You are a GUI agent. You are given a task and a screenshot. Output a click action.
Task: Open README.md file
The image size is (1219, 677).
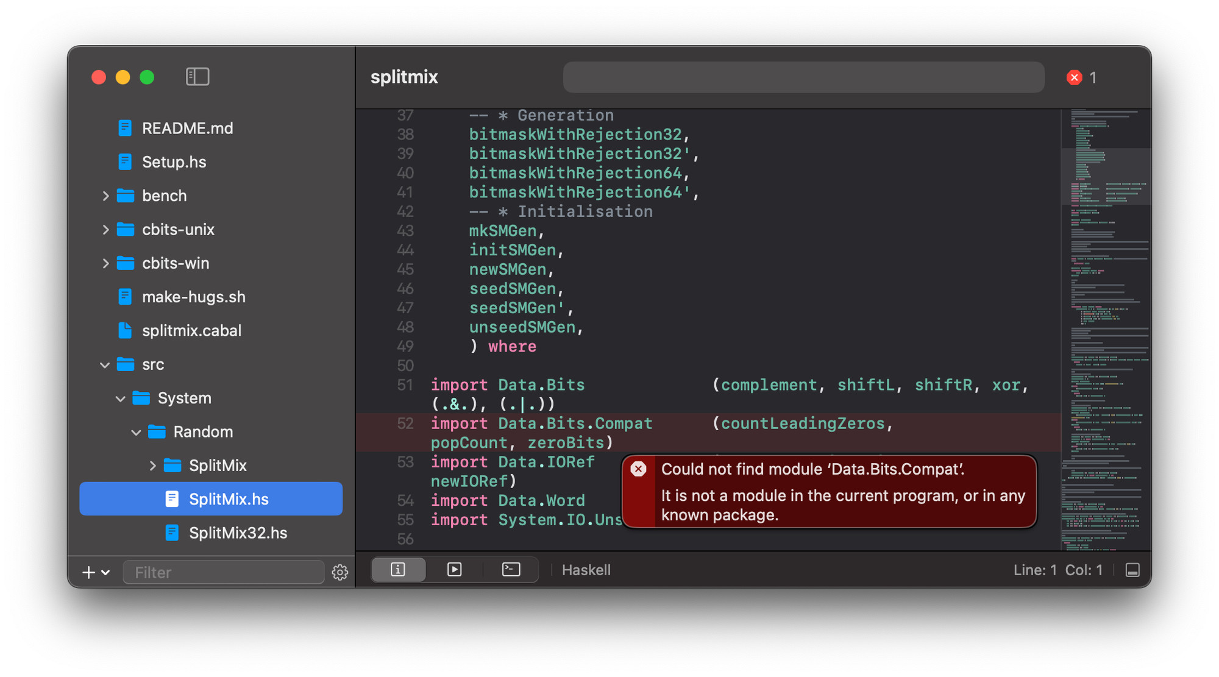click(x=187, y=128)
